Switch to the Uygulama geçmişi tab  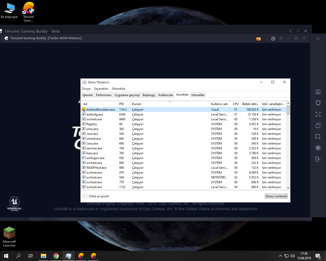click(127, 95)
